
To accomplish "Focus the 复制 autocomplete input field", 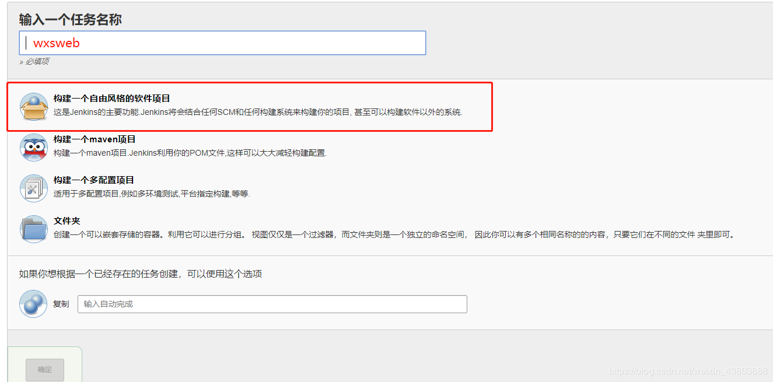I will 272,304.
